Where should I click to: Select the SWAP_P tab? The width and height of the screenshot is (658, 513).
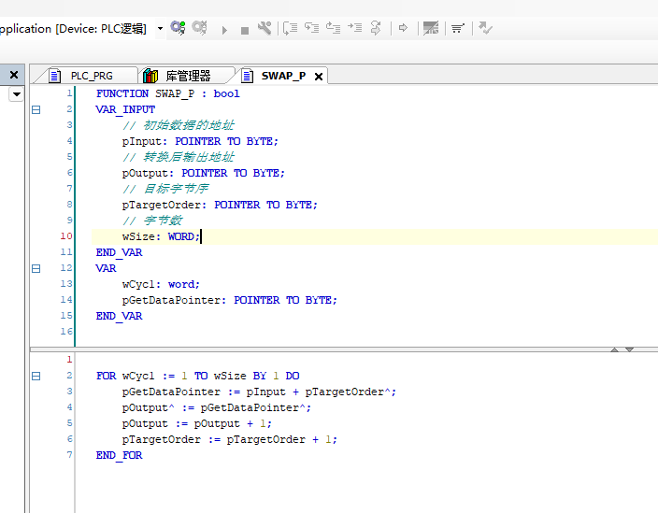point(283,76)
